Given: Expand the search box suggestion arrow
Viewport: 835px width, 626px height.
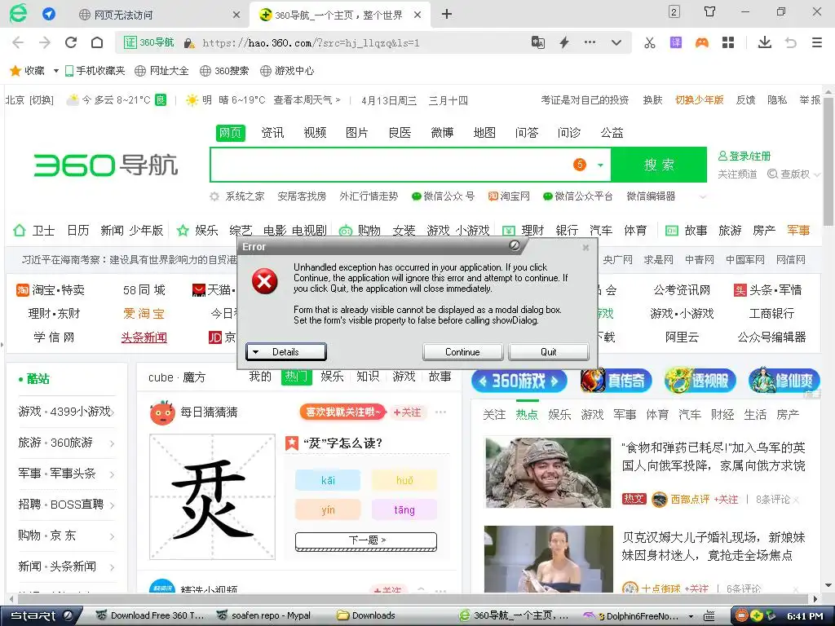Looking at the screenshot, I should coord(600,165).
